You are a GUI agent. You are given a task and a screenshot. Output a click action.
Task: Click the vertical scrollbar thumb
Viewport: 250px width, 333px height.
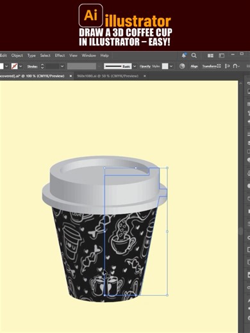241,231
